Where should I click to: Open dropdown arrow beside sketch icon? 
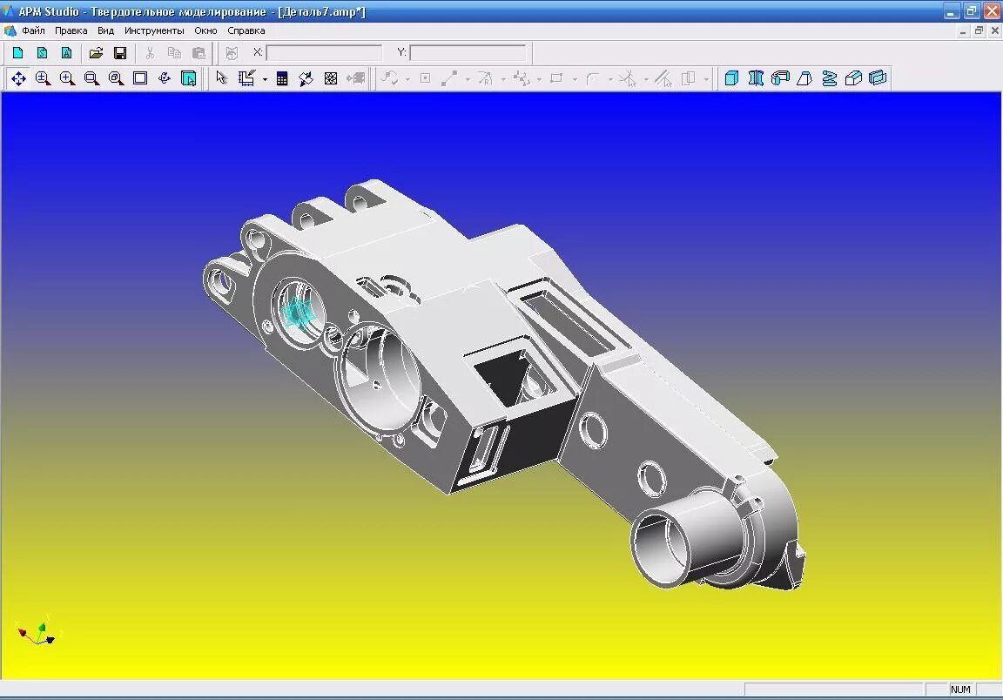265,79
